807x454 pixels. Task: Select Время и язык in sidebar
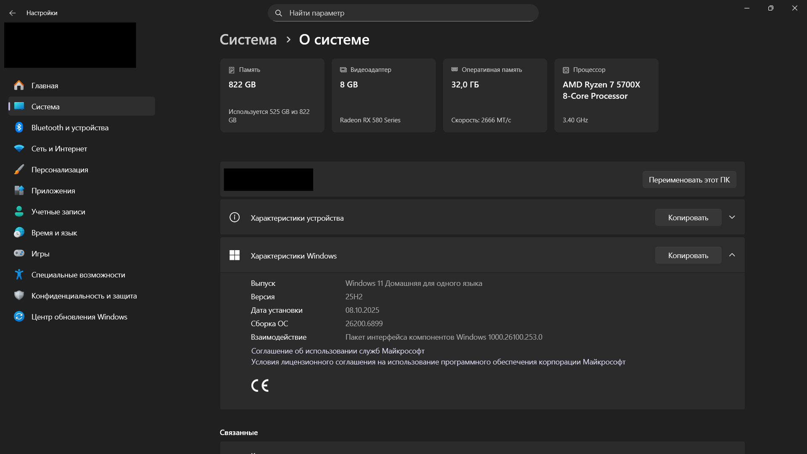point(54,232)
